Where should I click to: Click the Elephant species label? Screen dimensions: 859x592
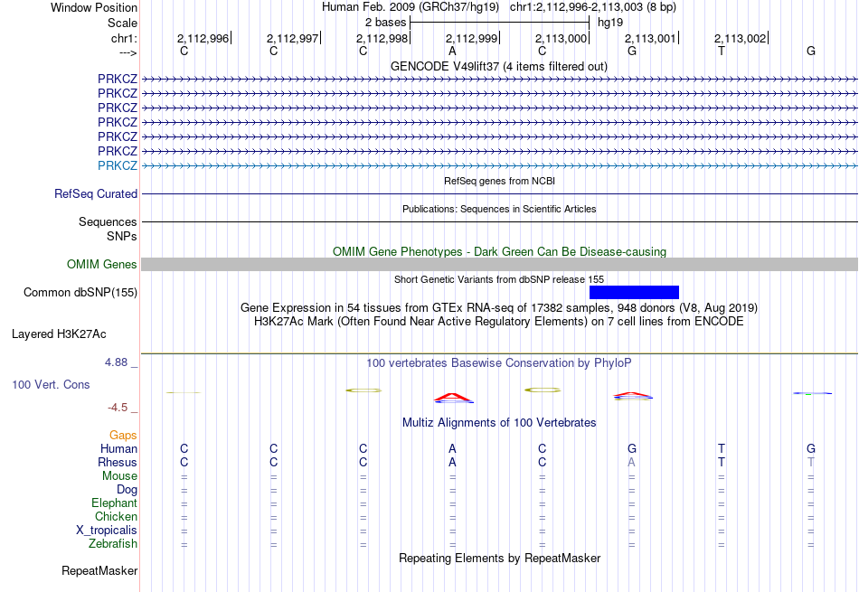115,503
